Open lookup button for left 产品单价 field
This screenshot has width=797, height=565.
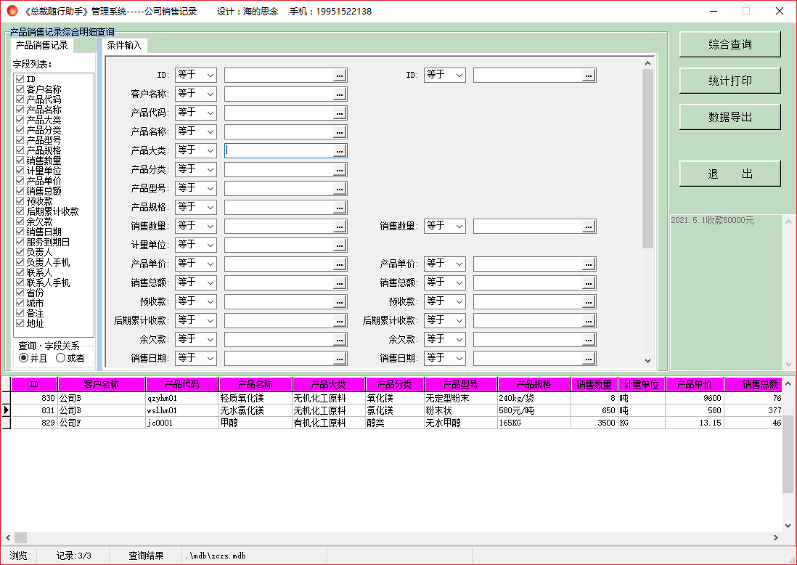[340, 264]
